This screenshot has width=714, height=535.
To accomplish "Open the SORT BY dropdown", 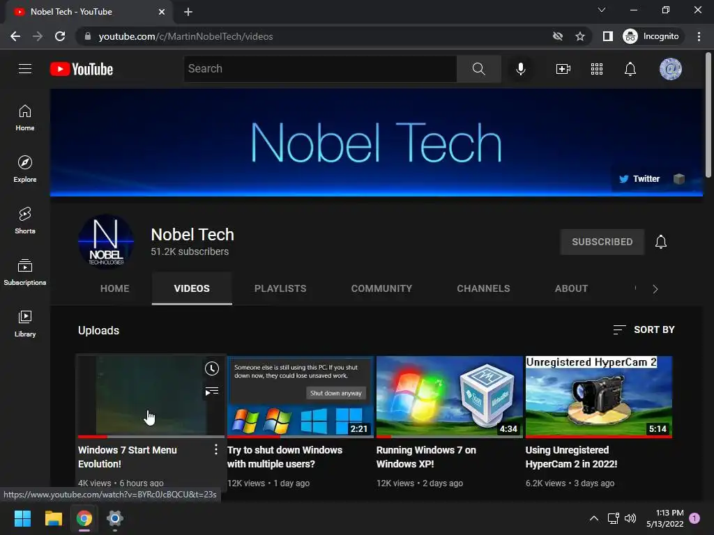I will click(644, 329).
